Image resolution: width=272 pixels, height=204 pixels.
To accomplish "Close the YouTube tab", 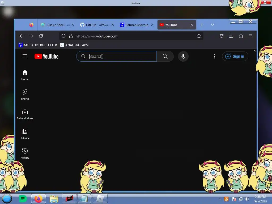I will point(192,25).
